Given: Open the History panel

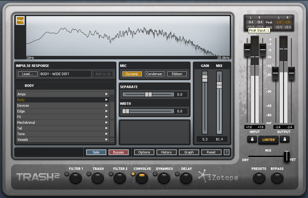Looking at the screenshot, I should click(x=166, y=152).
